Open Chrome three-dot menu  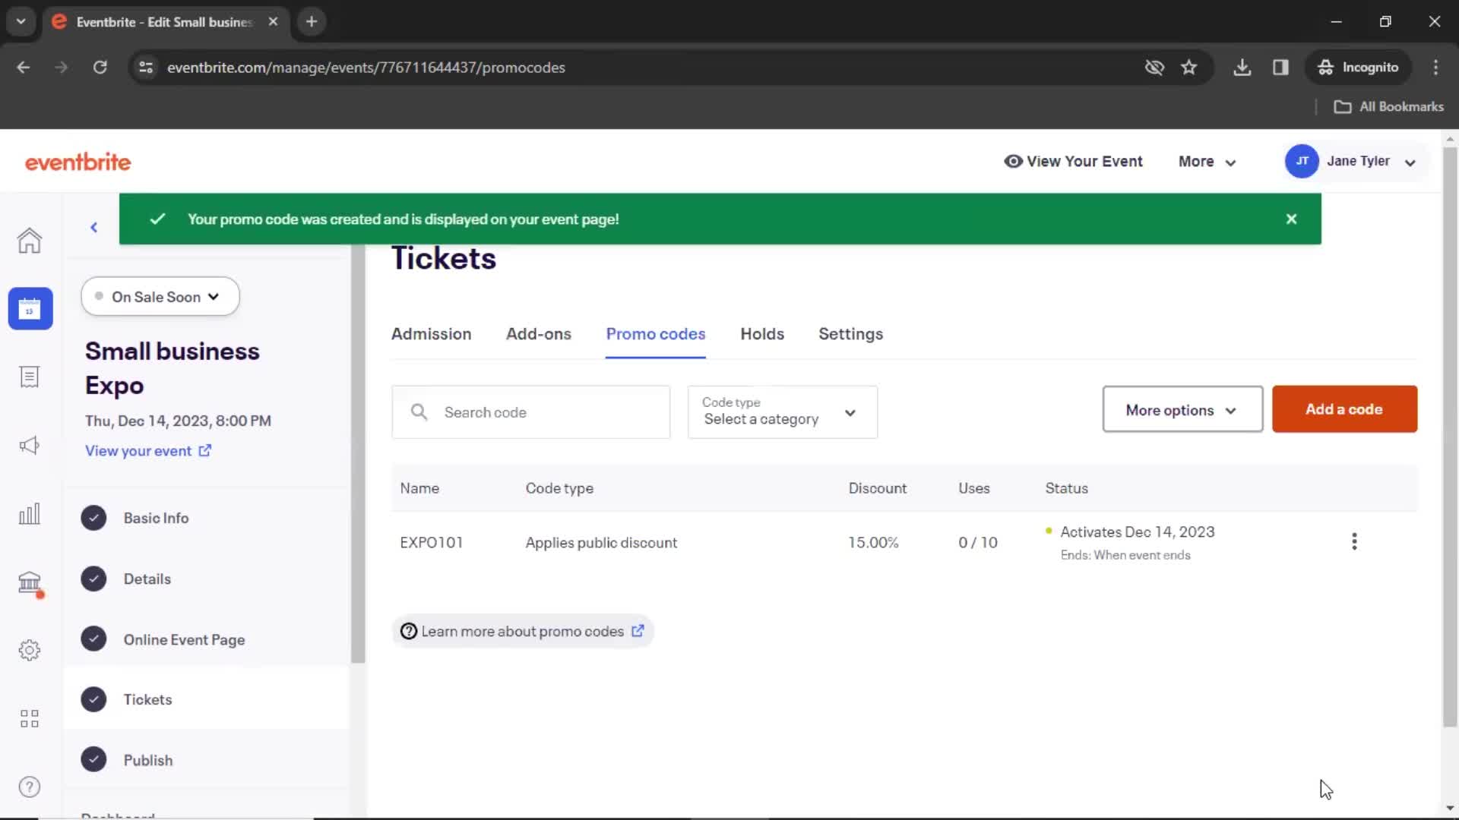click(1435, 67)
